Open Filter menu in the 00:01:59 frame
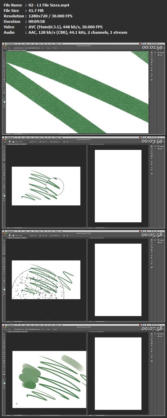The height and width of the screenshot is (418, 167). [x=44, y=44]
